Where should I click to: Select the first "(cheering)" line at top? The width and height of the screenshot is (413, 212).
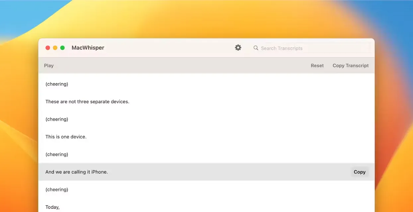tap(206, 84)
